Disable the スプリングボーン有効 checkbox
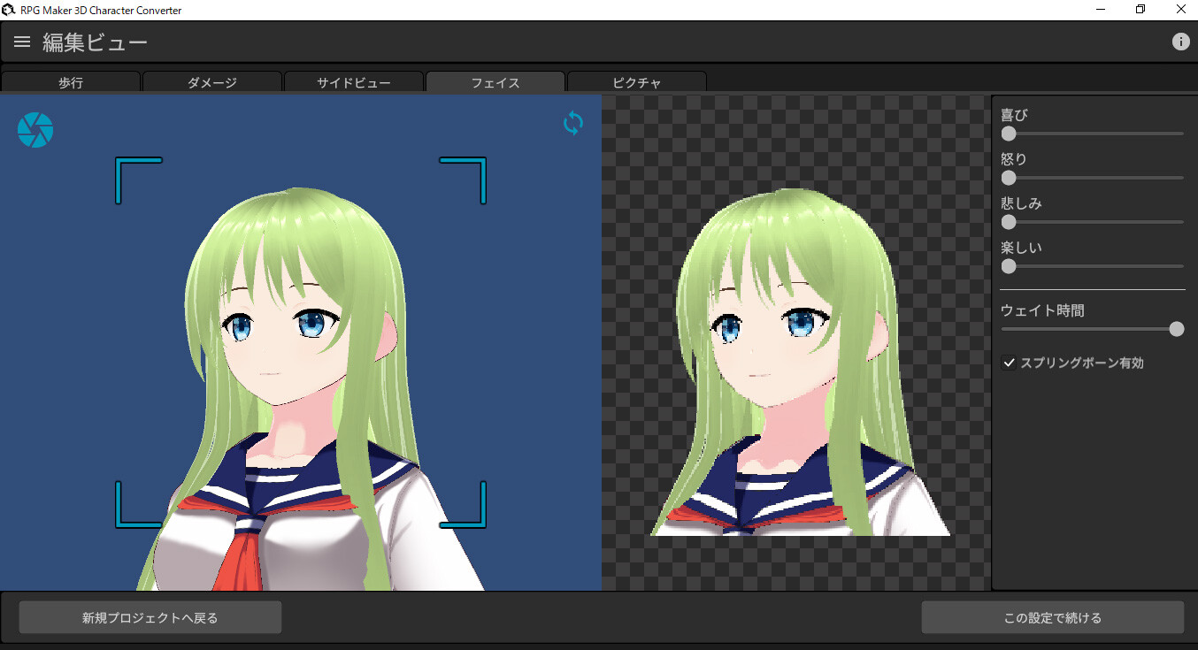This screenshot has height=650, width=1198. 1009,363
